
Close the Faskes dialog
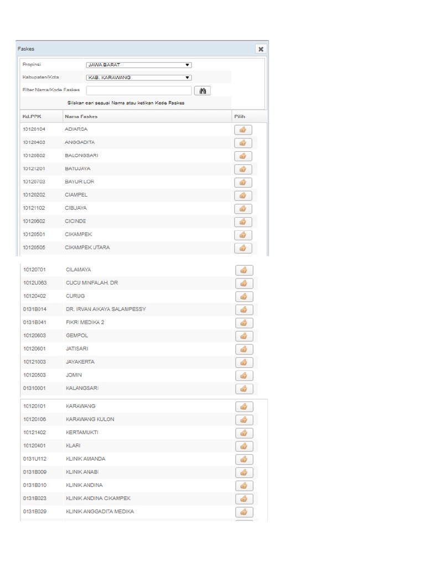coord(261,49)
